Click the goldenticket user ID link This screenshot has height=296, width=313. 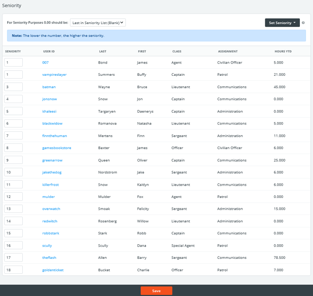pos(53,270)
